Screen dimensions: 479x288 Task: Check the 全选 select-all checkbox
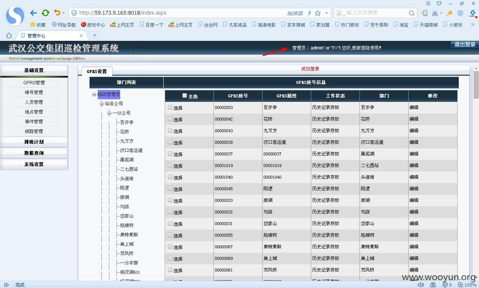tap(184, 96)
